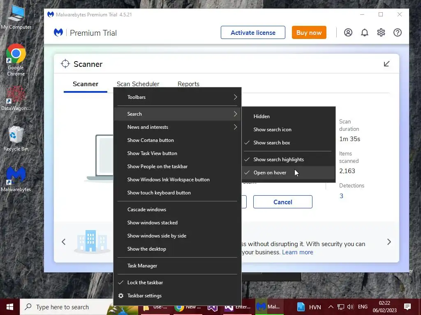Image resolution: width=421 pixels, height=315 pixels.
Task: Open Malwarebytes settings gear
Action: point(381,32)
